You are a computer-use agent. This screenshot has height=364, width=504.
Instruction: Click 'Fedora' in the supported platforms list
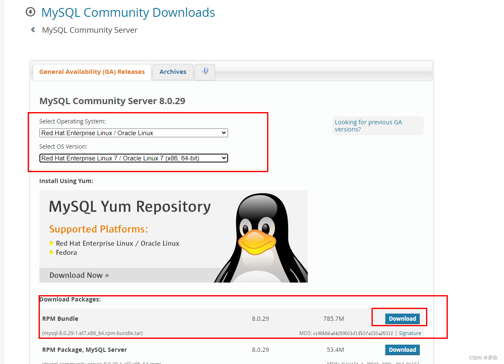tap(66, 253)
